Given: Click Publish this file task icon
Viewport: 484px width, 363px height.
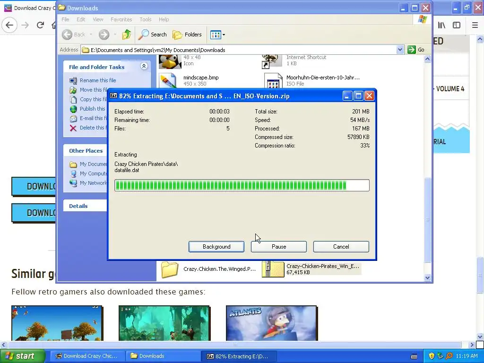Looking at the screenshot, I should [73, 109].
